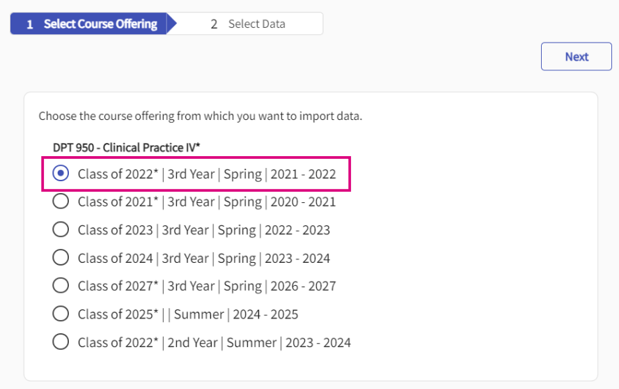
Task: Choose the Class of 2027 radio button
Action: point(61,286)
